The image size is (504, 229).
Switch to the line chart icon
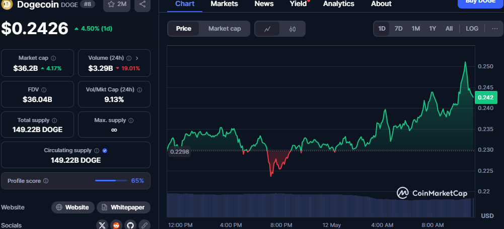point(267,29)
